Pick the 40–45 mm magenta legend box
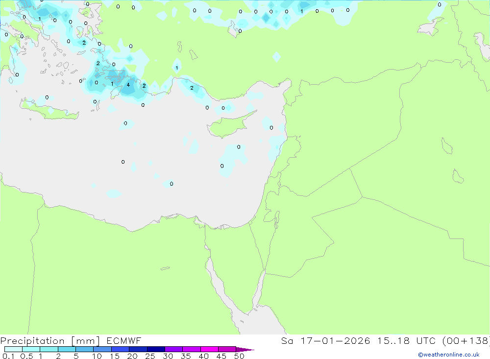Screen dimensions: 490x359 [x=209, y=349]
